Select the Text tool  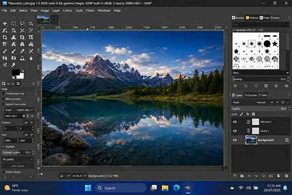22,44
